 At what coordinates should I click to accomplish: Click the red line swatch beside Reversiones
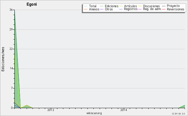pyautogui.click(x=164, y=9)
